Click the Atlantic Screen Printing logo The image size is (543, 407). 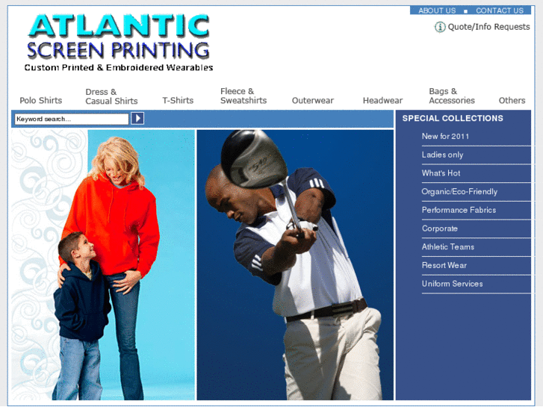click(x=119, y=43)
